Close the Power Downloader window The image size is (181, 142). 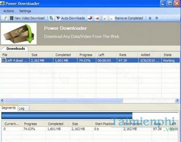pos(177,3)
